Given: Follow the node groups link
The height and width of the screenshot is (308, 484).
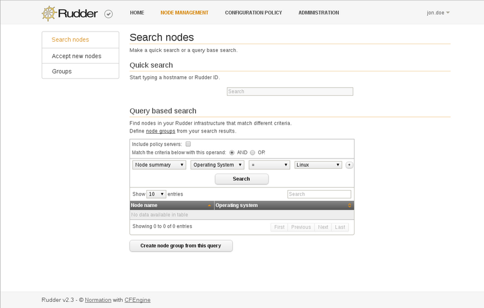Looking at the screenshot, I should [160, 131].
